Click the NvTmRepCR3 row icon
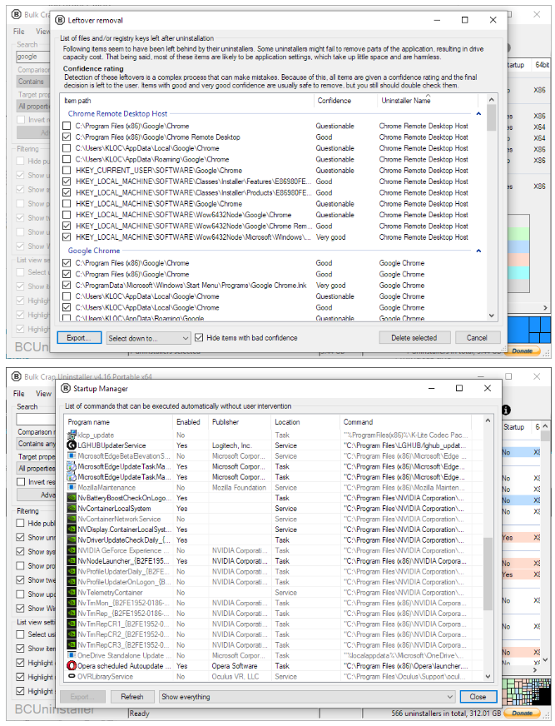Image resolution: width=555 pixels, height=726 pixels. (72, 645)
